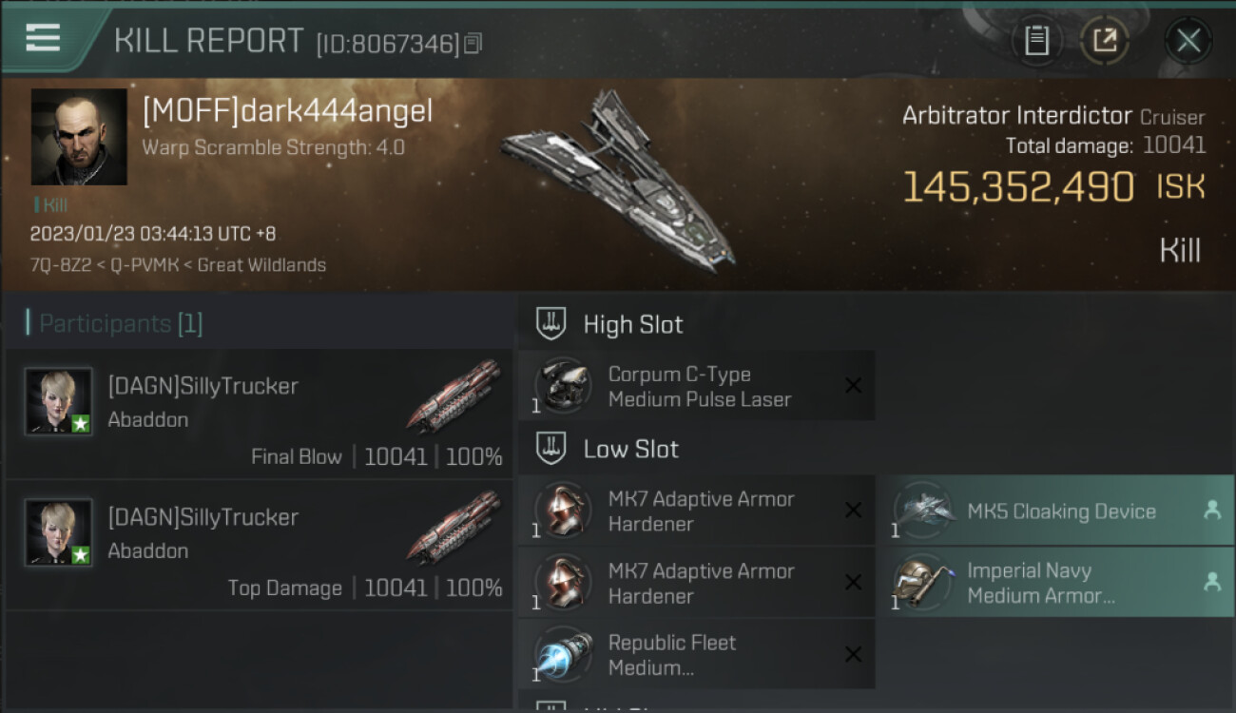Copy the kill report ID
The image size is (1236, 713).
[473, 43]
